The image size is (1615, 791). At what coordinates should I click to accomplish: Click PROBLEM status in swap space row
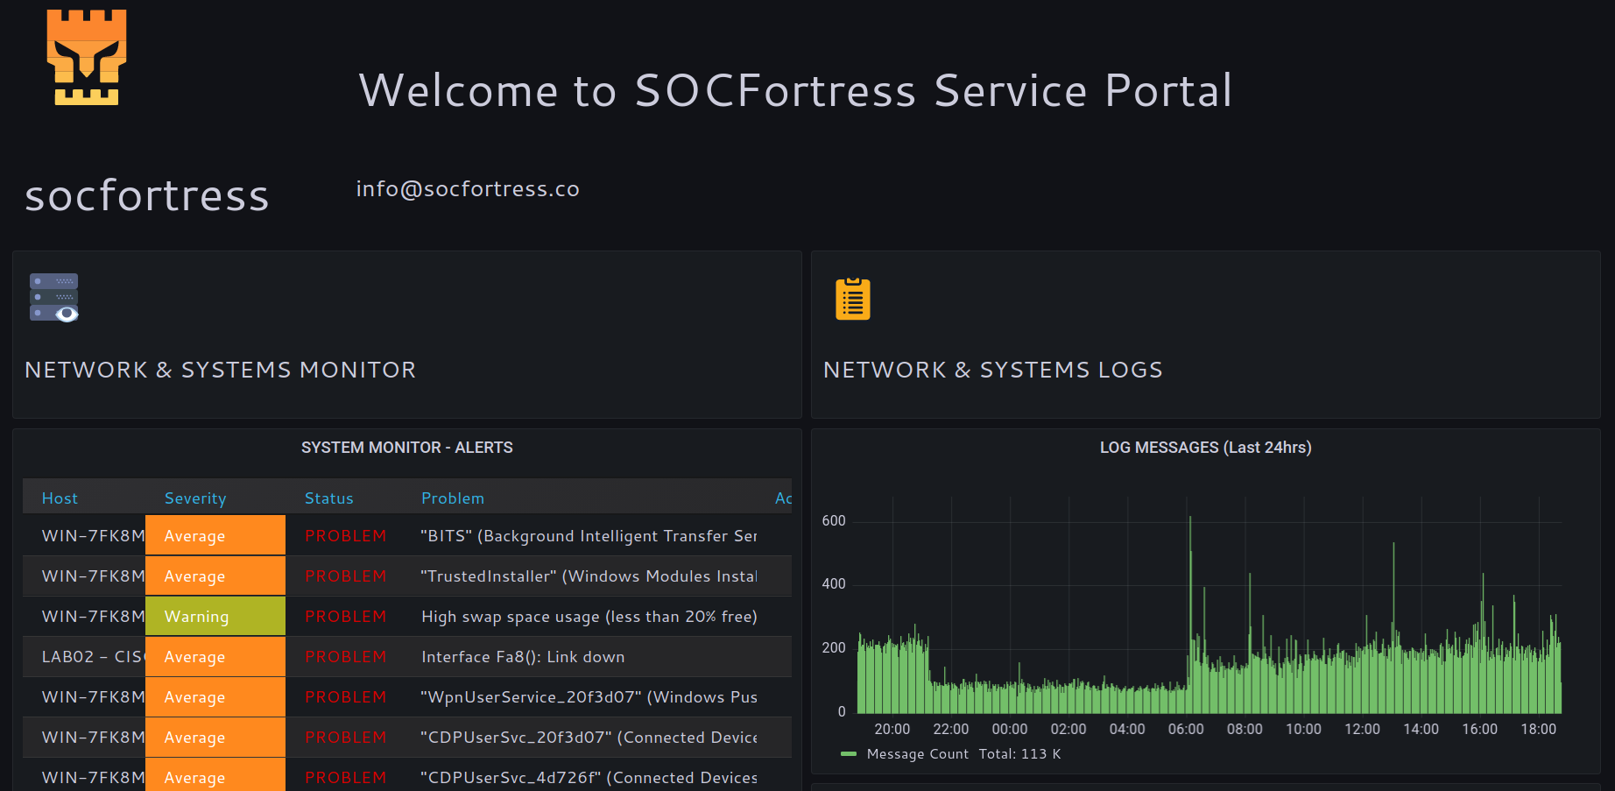345,617
